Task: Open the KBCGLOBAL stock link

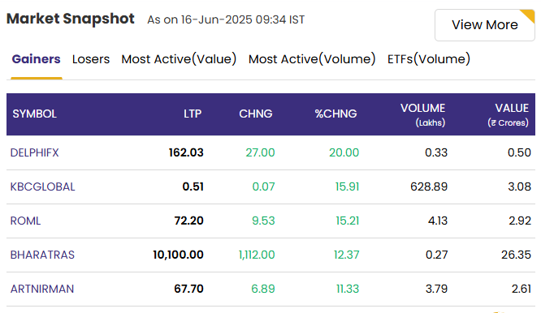Action: point(42,187)
